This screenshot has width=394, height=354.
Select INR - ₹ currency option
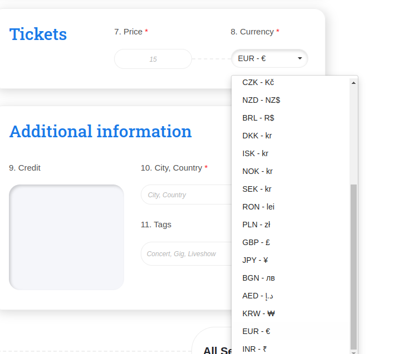click(254, 349)
